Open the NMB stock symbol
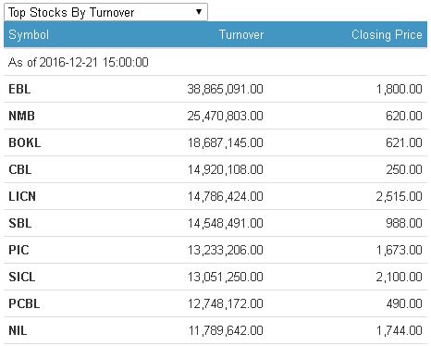Viewport: 431px width, 346px height. coord(21,116)
